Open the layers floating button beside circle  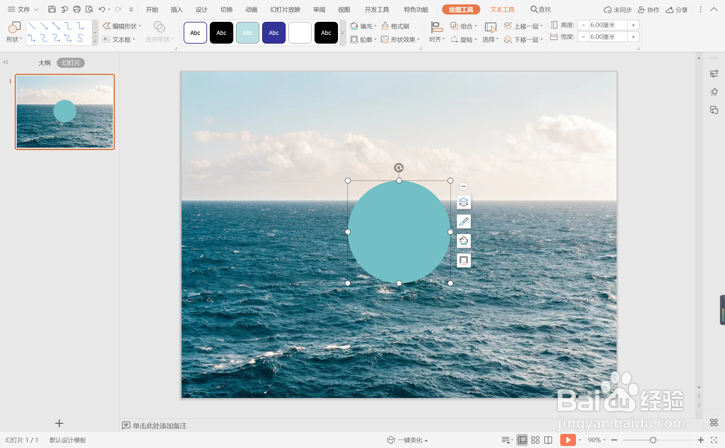point(464,202)
